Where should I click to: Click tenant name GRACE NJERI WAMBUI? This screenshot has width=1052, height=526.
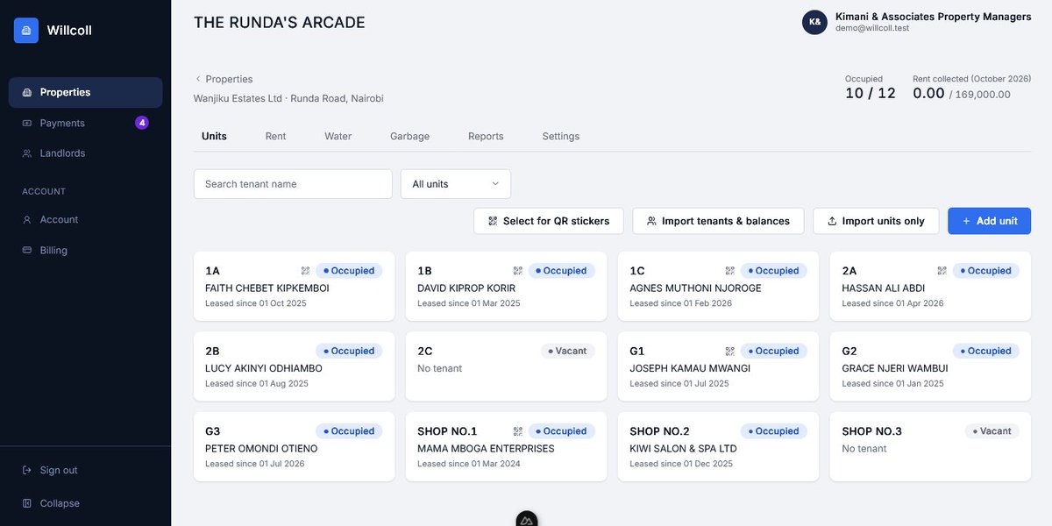[x=895, y=368]
